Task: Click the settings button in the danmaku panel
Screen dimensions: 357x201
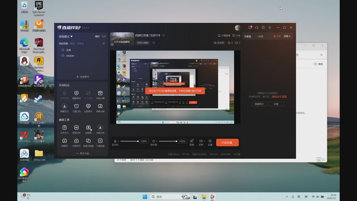Action: tap(276, 104)
